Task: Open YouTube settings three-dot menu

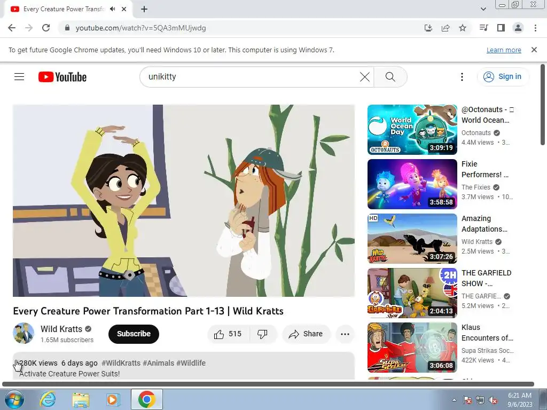Action: coord(462,77)
